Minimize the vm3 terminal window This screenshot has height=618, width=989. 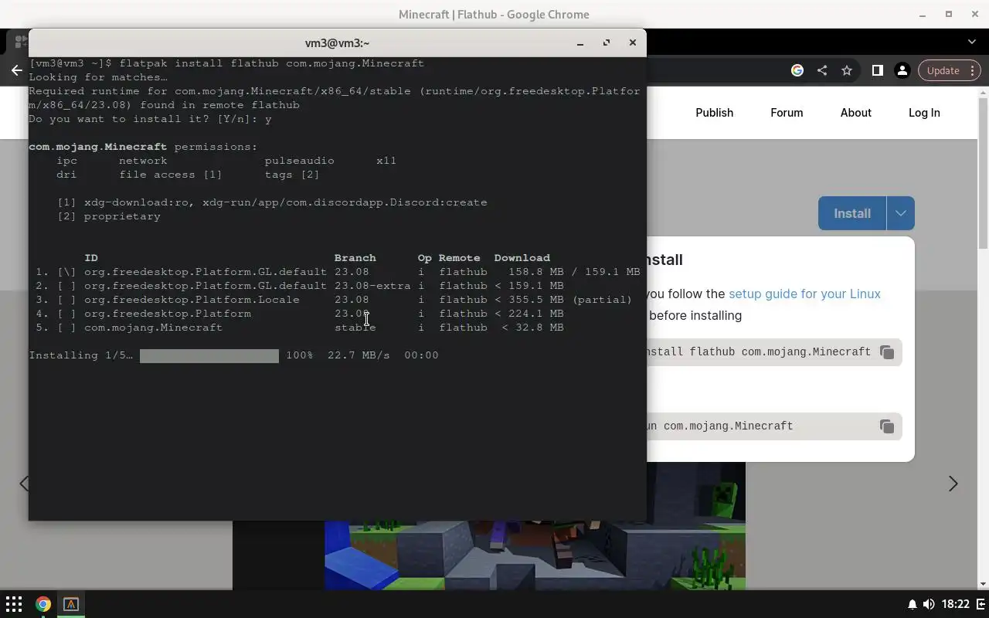[x=580, y=43]
